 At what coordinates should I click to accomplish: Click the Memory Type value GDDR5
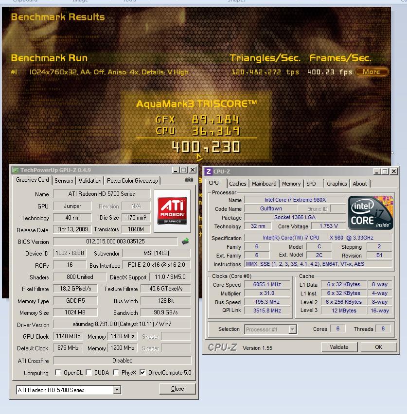tap(75, 300)
